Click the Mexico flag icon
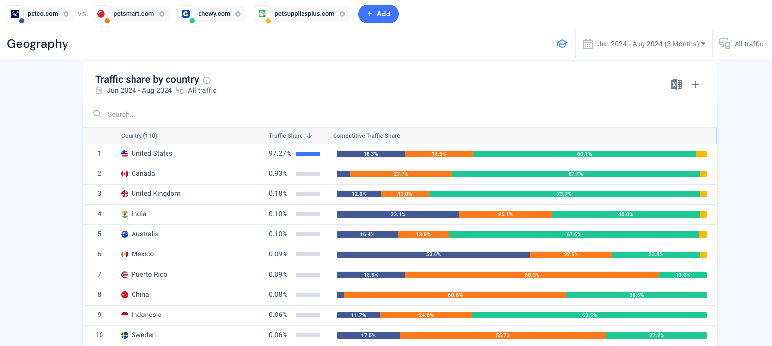The width and height of the screenshot is (772, 346). (125, 254)
